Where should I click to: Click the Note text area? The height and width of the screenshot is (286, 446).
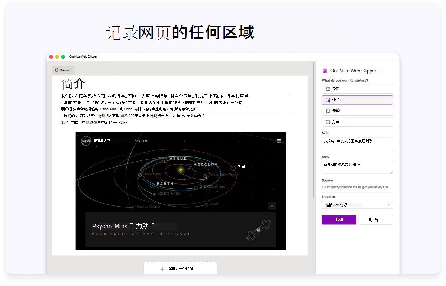point(357,167)
